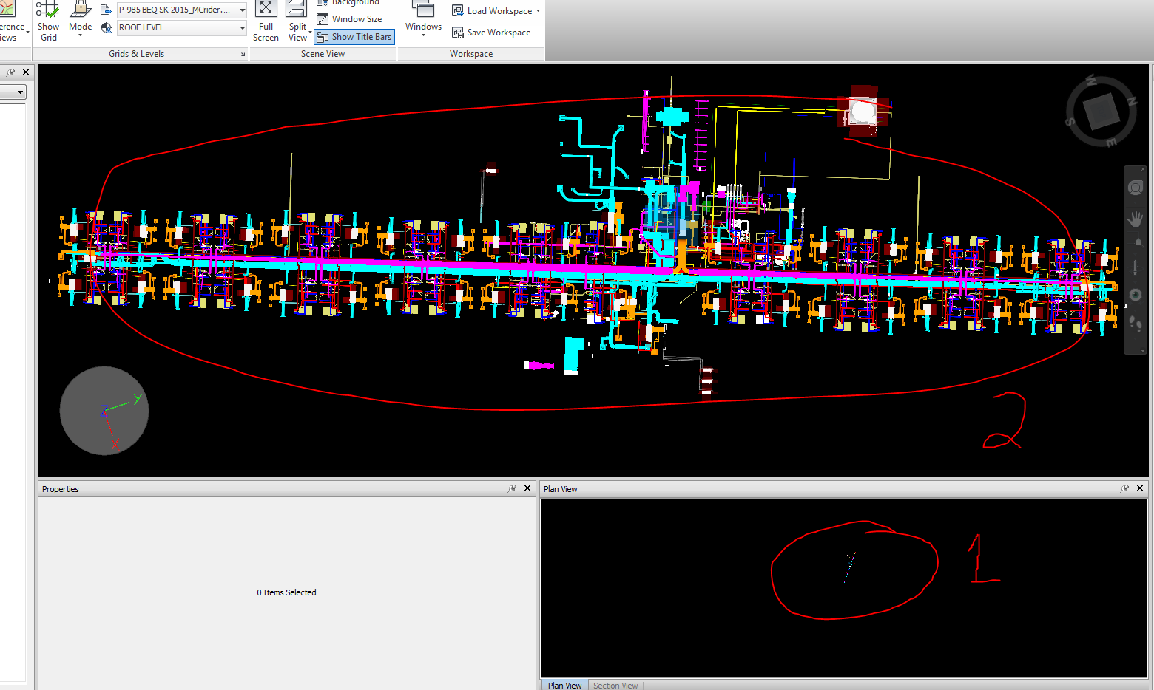Click the ViewCube in the scene
The width and height of the screenshot is (1154, 690).
coord(1101,112)
